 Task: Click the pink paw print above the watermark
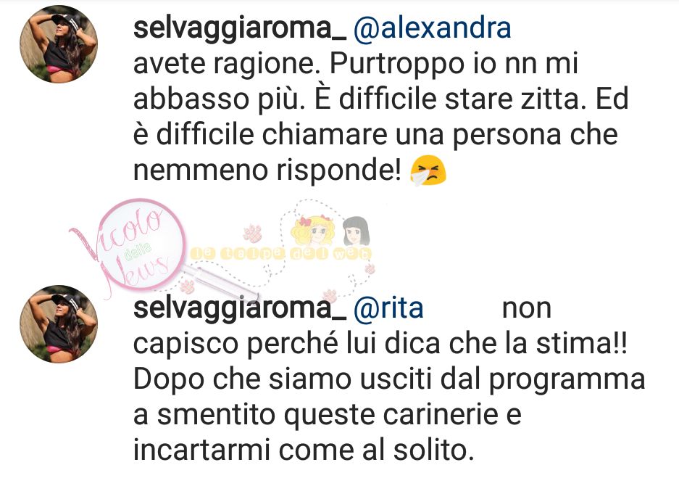(x=252, y=234)
